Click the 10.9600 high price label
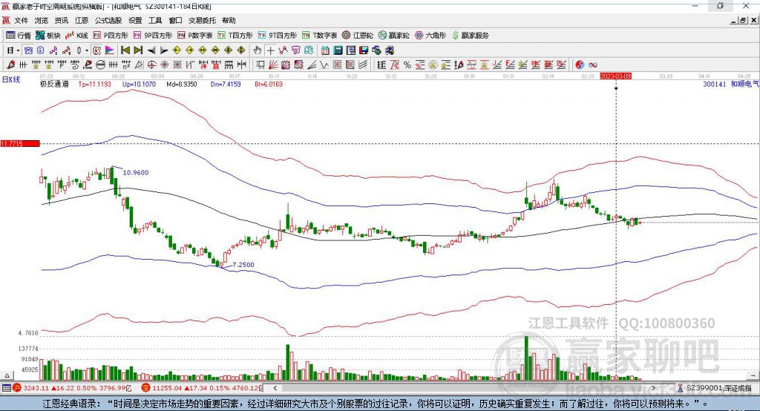This screenshot has height=411, width=760. pyautogui.click(x=136, y=173)
